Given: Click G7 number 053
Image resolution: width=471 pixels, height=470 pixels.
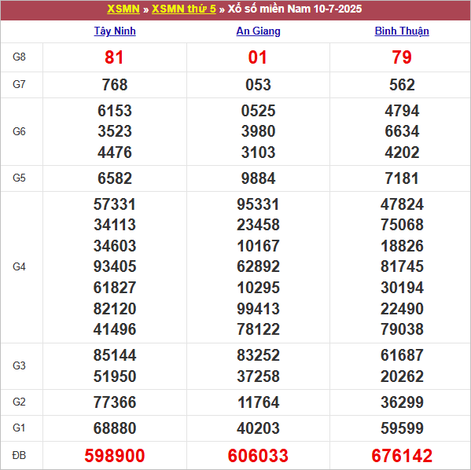Looking at the screenshot, I should click(259, 85).
